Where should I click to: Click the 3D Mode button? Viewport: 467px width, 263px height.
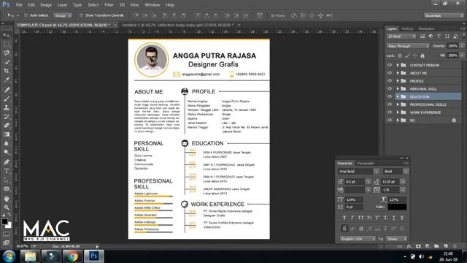pyautogui.click(x=277, y=15)
